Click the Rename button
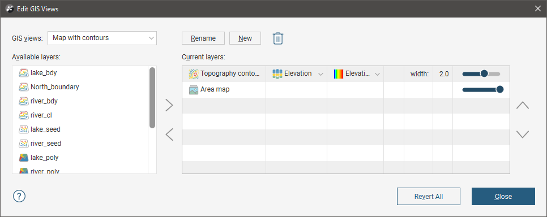This screenshot has height=217, width=547. 203,38
